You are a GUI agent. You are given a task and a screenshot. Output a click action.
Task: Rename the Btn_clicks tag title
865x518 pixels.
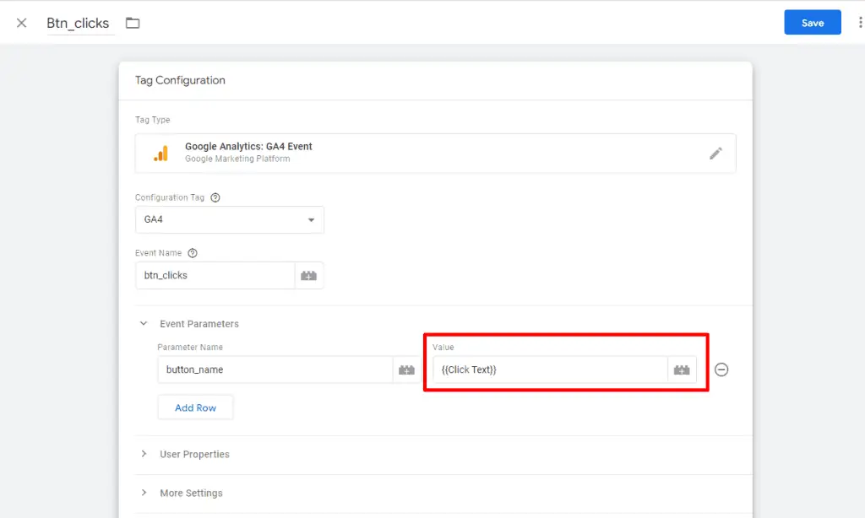tap(79, 23)
